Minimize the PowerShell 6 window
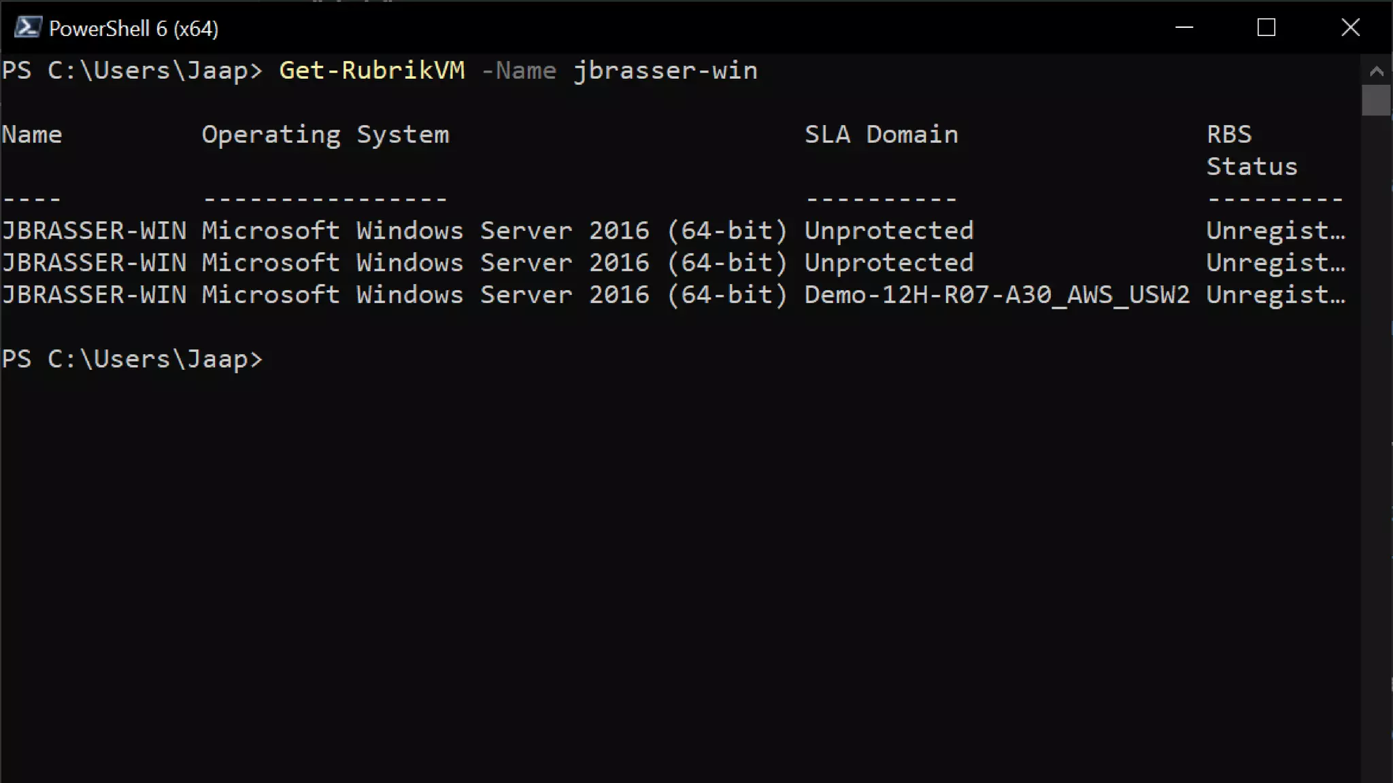Screen dimensions: 1393x783 click(x=1184, y=28)
